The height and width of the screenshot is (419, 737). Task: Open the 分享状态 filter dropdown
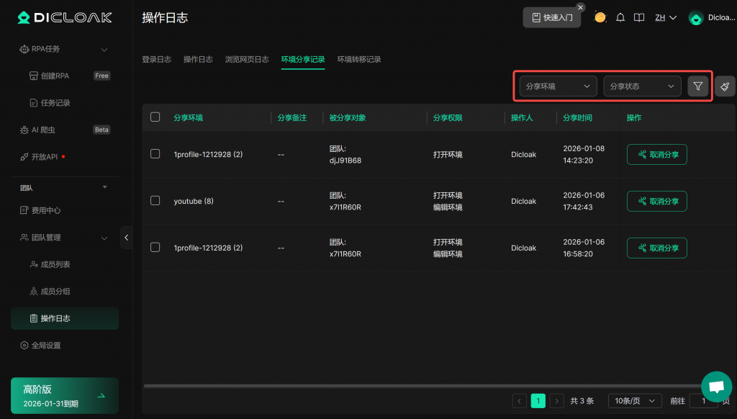(642, 86)
